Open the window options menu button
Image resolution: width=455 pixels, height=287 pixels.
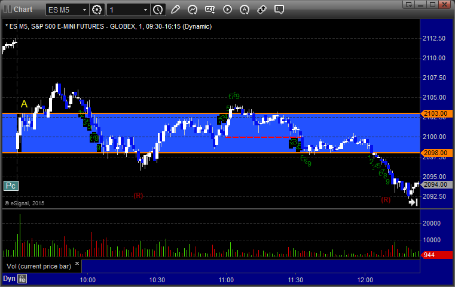click(x=409, y=4)
